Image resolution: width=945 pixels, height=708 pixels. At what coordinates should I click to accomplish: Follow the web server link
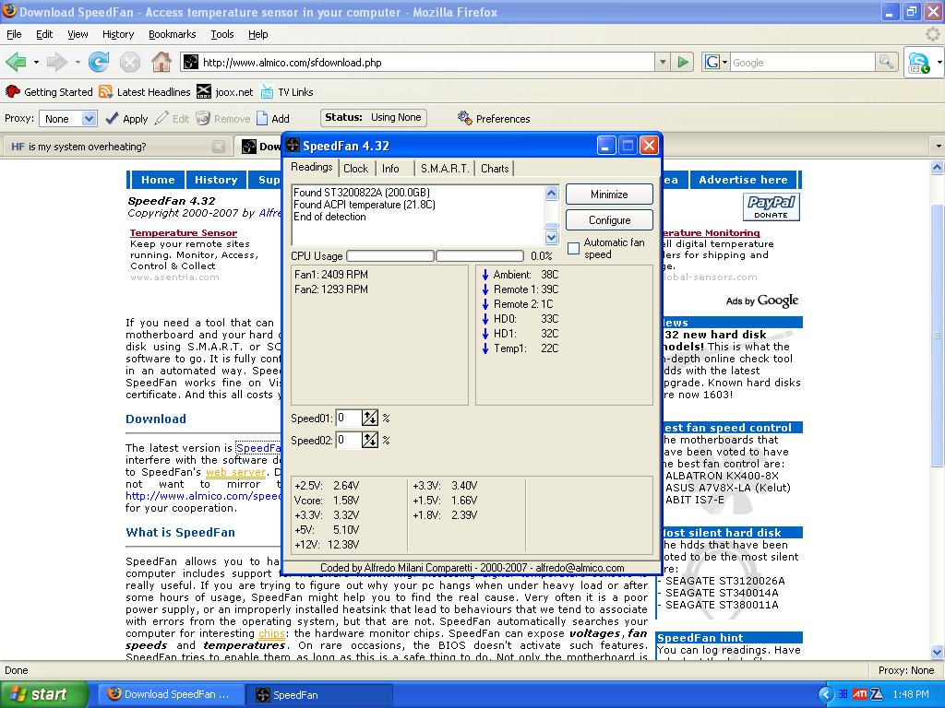(x=235, y=472)
